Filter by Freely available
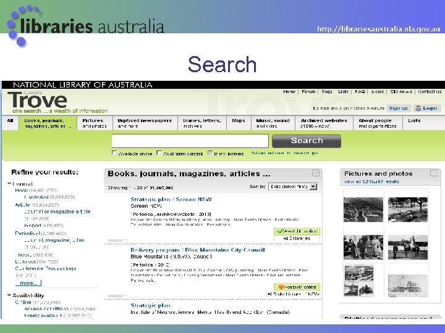445x333 pixels. coord(43,316)
